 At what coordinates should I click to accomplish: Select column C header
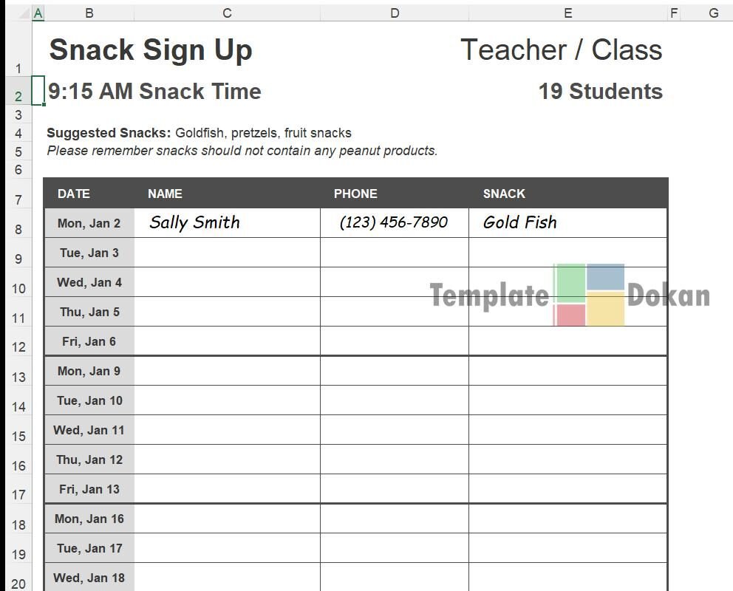[x=227, y=13]
